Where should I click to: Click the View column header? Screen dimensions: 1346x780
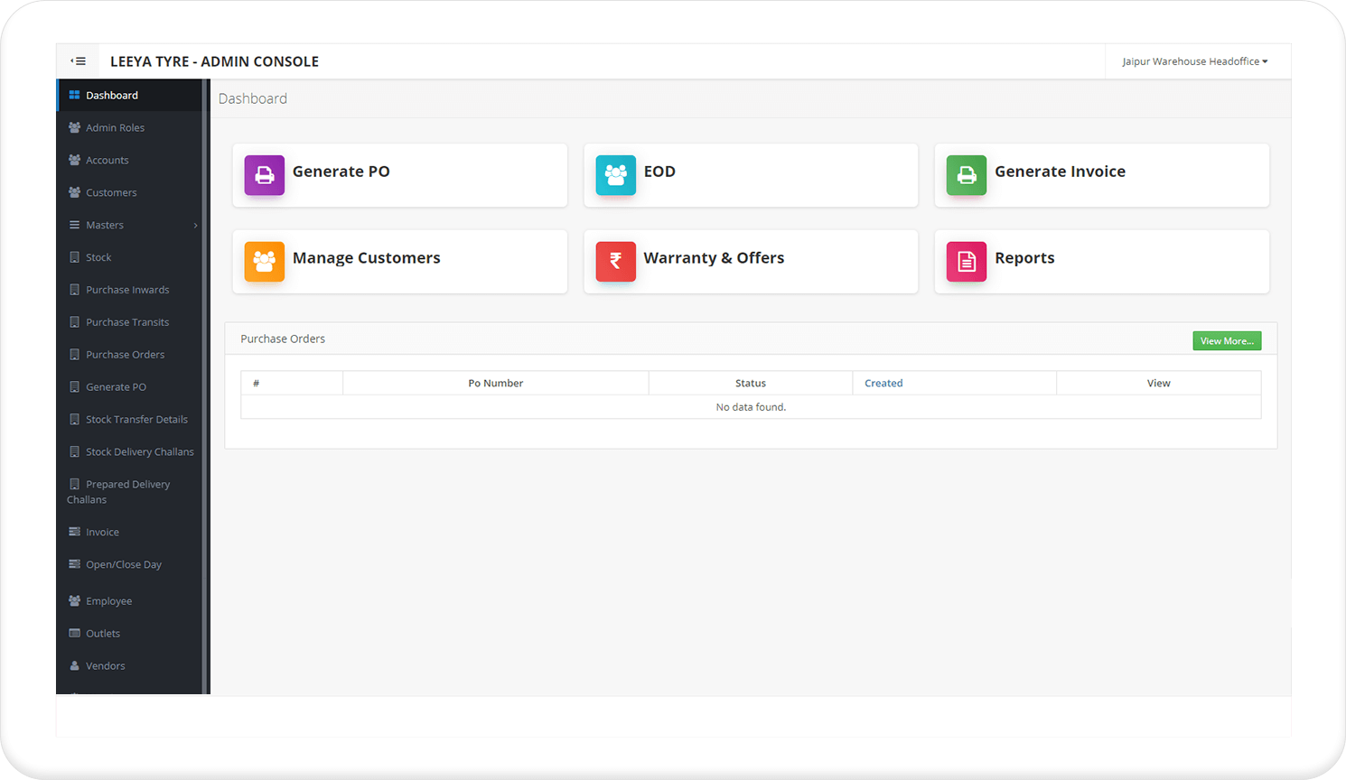pos(1159,383)
